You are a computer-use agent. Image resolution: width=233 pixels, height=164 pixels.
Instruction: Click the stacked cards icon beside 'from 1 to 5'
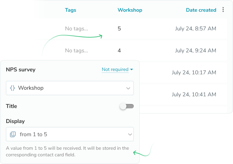pyautogui.click(x=13, y=134)
